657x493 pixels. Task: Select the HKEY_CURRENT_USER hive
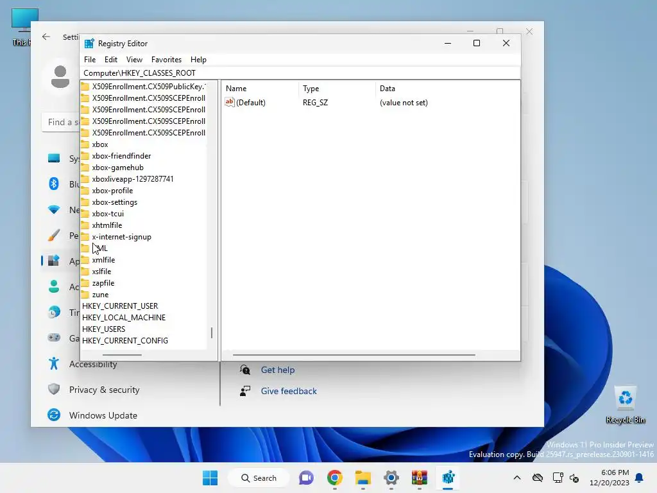[120, 306]
